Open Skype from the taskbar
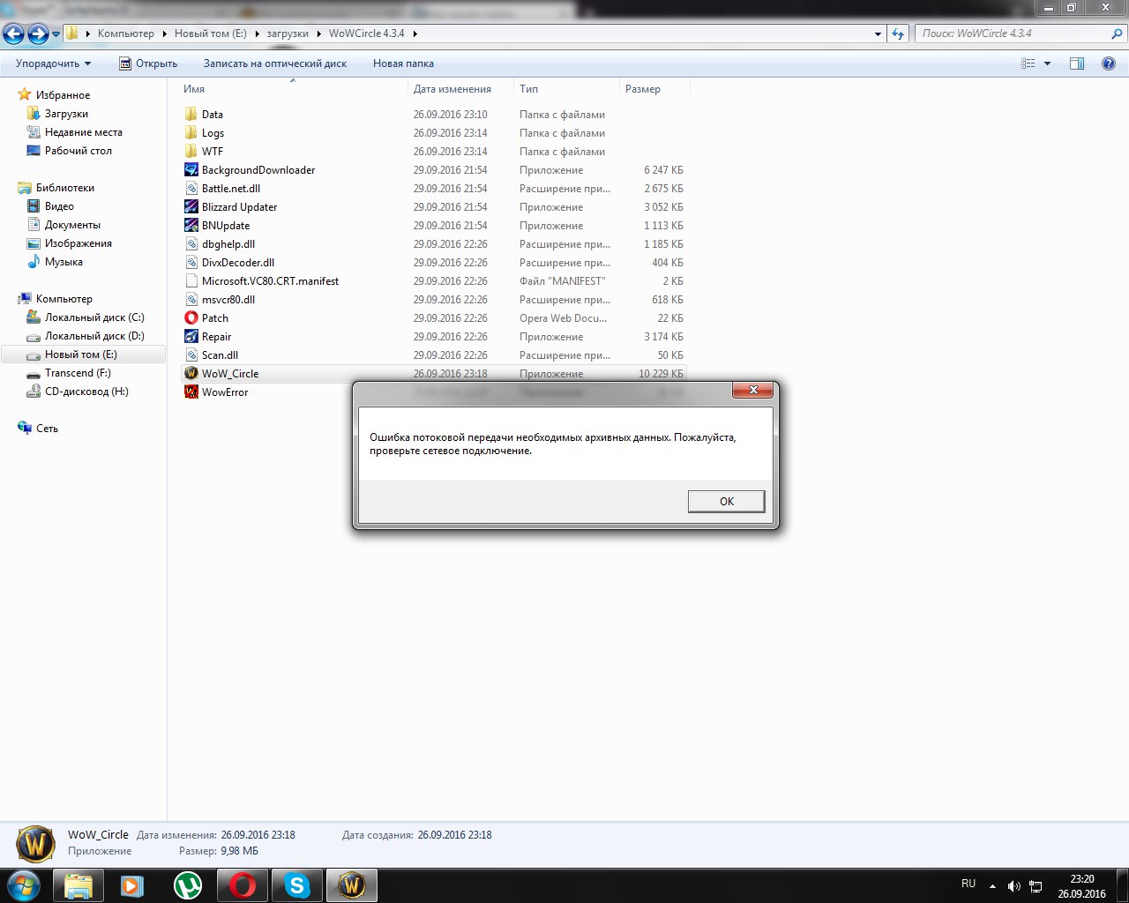The width and height of the screenshot is (1129, 903). point(296,885)
